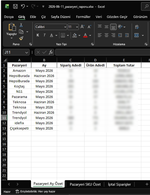Open the Pano dialog launcher
Viewport: 150px width, 195px height.
click(30, 44)
